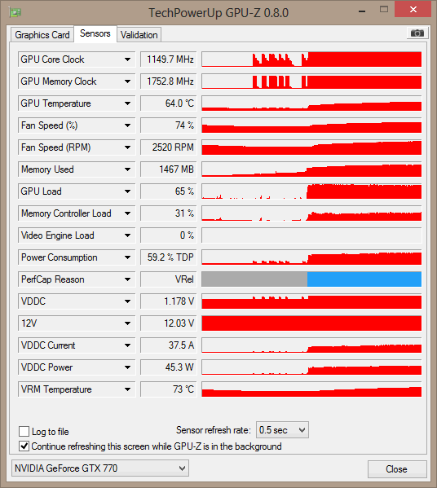Click the empty Video Engine Load graph
The height and width of the screenshot is (488, 437).
(311, 235)
